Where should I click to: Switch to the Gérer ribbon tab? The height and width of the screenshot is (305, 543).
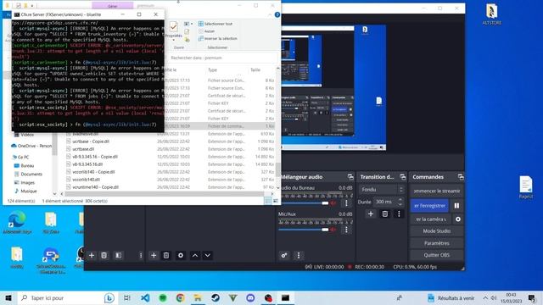pyautogui.click(x=112, y=6)
